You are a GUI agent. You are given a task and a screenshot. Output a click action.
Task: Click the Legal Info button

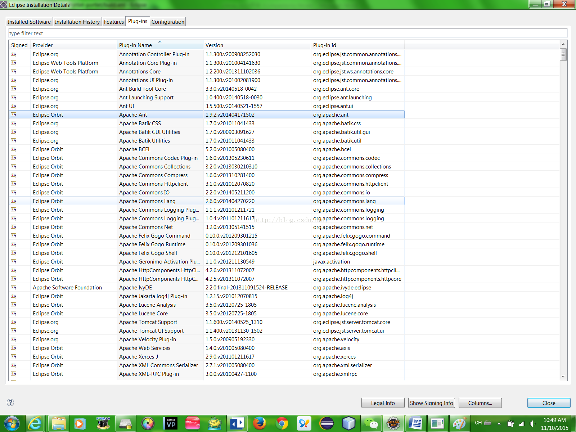[383, 403]
